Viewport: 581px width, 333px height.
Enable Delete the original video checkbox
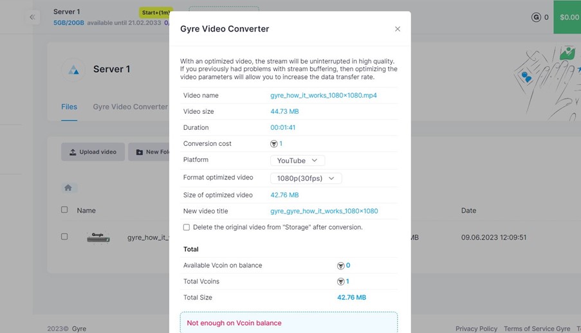[x=187, y=228]
